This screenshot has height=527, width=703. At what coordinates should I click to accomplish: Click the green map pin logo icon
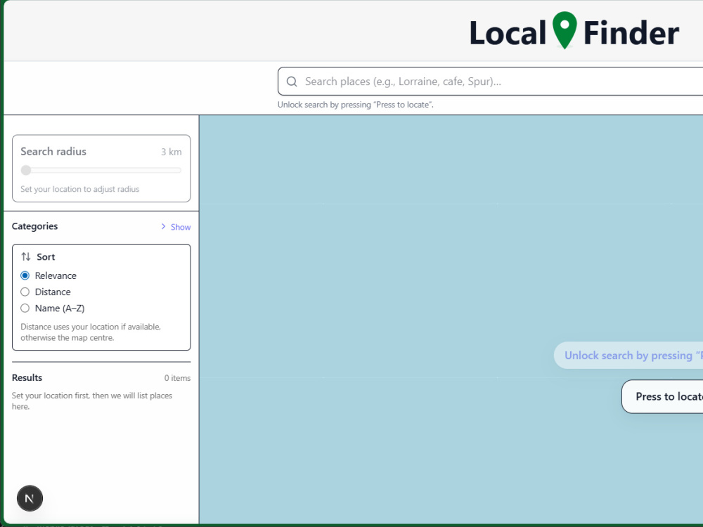[565, 30]
